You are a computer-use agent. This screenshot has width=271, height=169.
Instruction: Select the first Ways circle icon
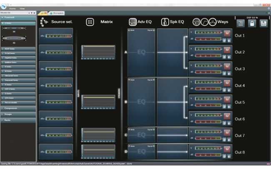click(196, 22)
